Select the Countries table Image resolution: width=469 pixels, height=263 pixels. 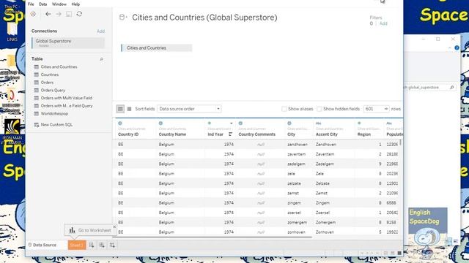click(x=50, y=75)
